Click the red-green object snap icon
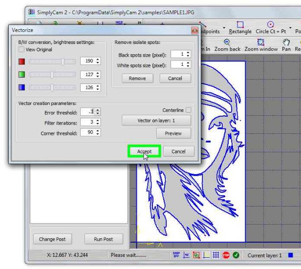This screenshot has height=269, width=301. 196,255
